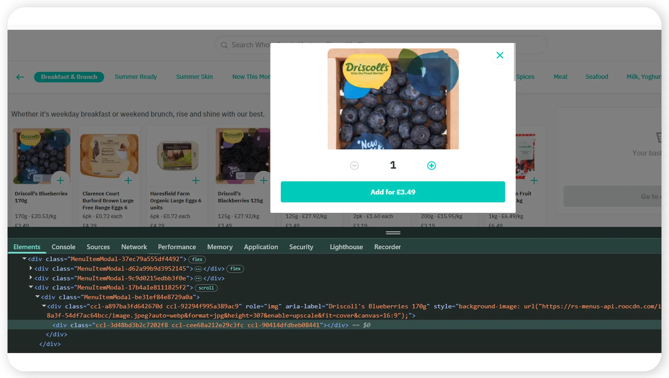The width and height of the screenshot is (669, 378).
Task: Open the Summer Ready category
Action: pyautogui.click(x=136, y=77)
